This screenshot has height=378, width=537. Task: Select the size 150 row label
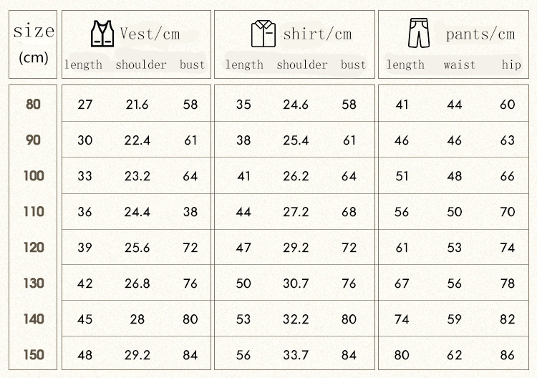click(34, 354)
